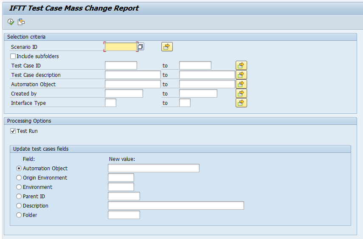This screenshot has height=239, width=363.
Task: Click the 'Scenario ID' label
Action: 24,47
